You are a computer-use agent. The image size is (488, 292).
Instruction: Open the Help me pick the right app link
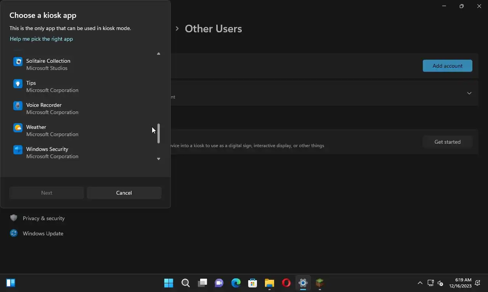tap(41, 39)
